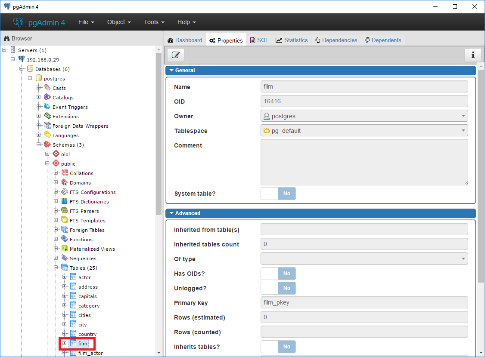485x357 pixels.
Task: Toggle the Has OIDs? switch
Action: pyautogui.click(x=278, y=274)
